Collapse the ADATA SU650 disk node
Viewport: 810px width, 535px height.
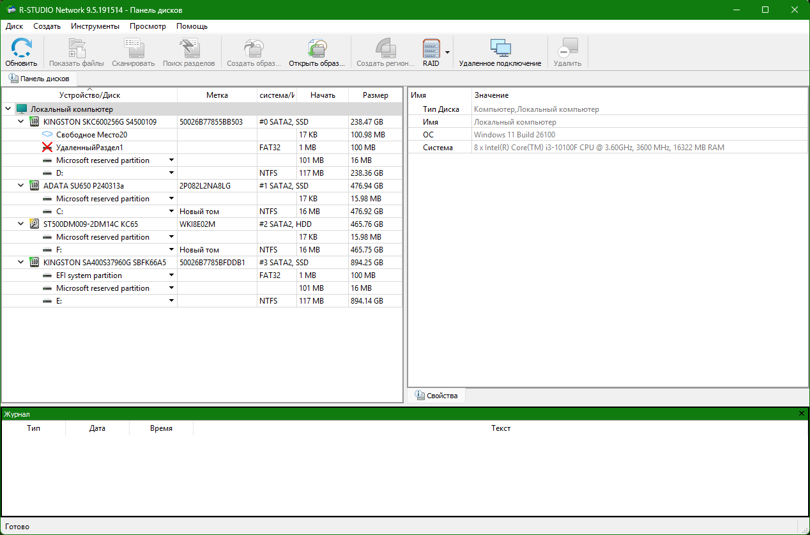point(20,186)
